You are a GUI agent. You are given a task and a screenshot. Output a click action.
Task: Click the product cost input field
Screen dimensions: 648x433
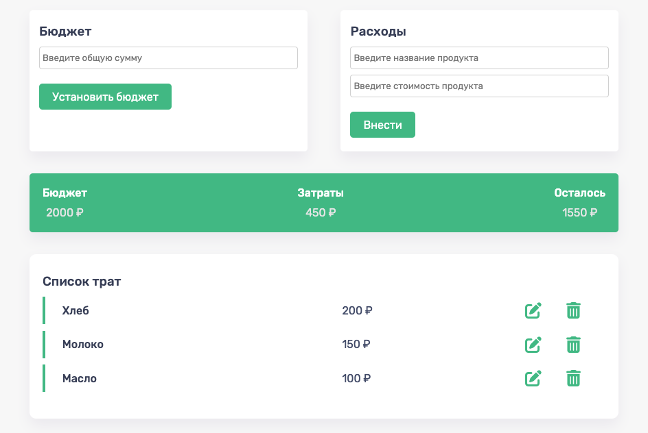click(x=479, y=86)
